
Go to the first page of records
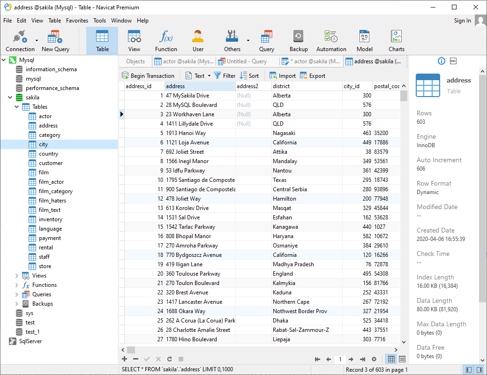[x=317, y=360]
